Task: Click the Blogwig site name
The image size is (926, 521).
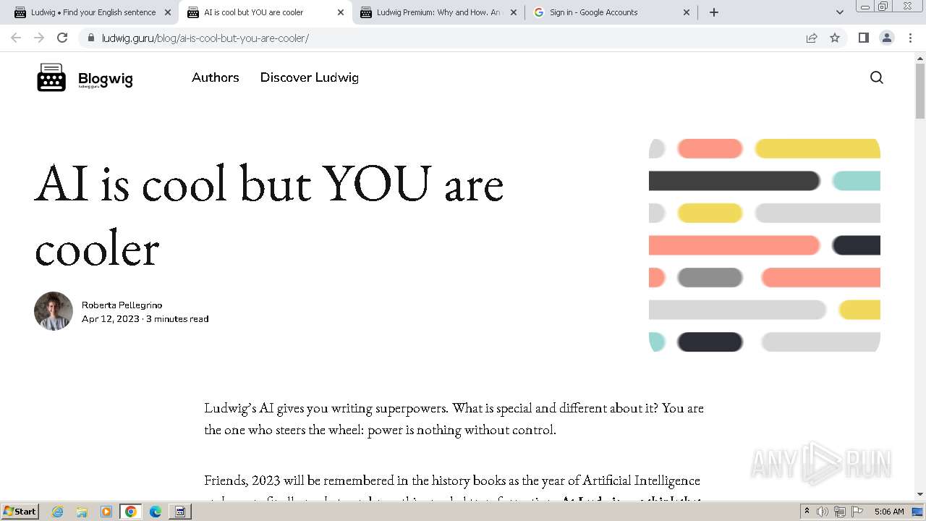Action: [105, 80]
